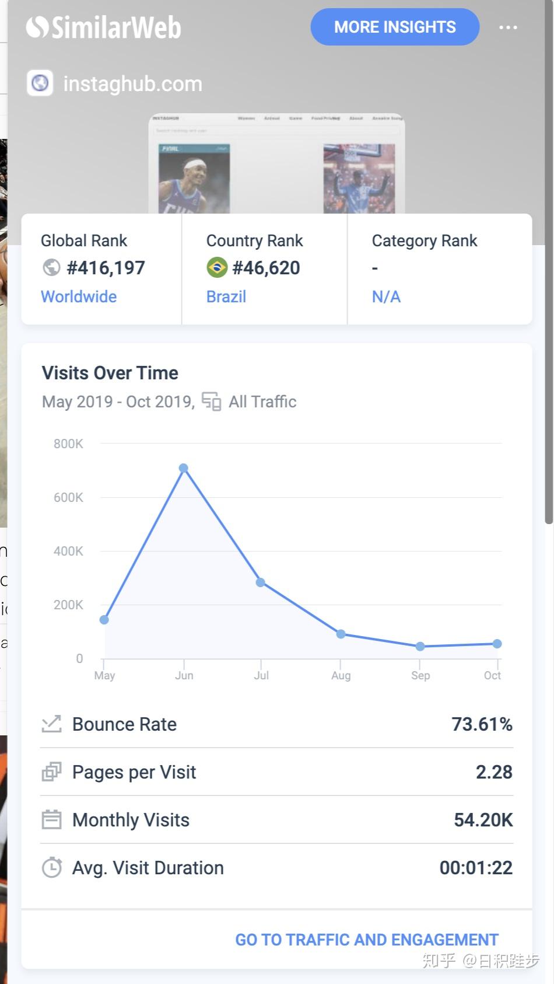Viewport: 554px width, 984px height.
Task: Select the Aug data point on chart
Action: [341, 634]
